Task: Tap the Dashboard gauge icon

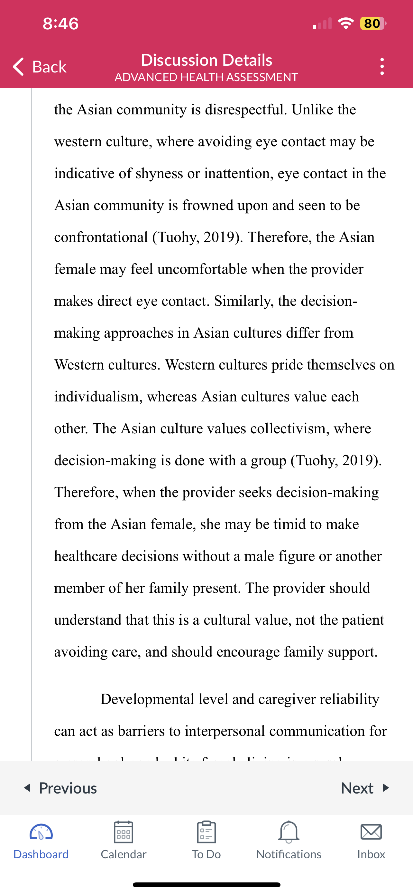Action: 41,832
